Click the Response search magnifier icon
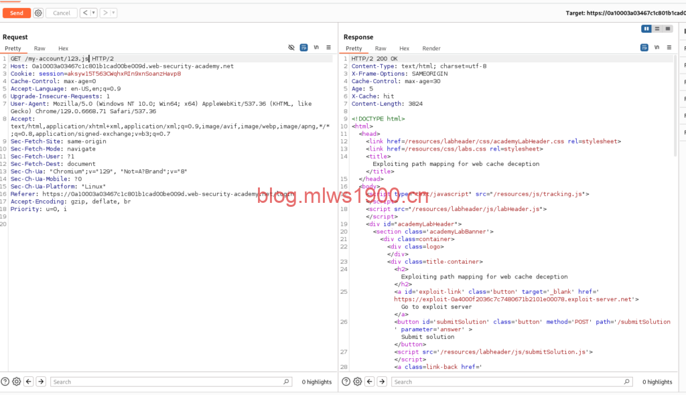 pyautogui.click(x=627, y=382)
